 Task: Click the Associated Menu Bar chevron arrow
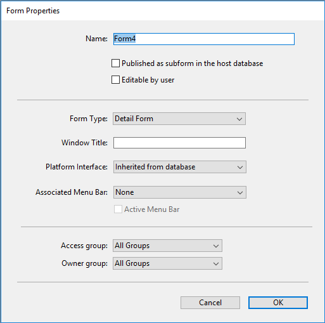pos(240,193)
